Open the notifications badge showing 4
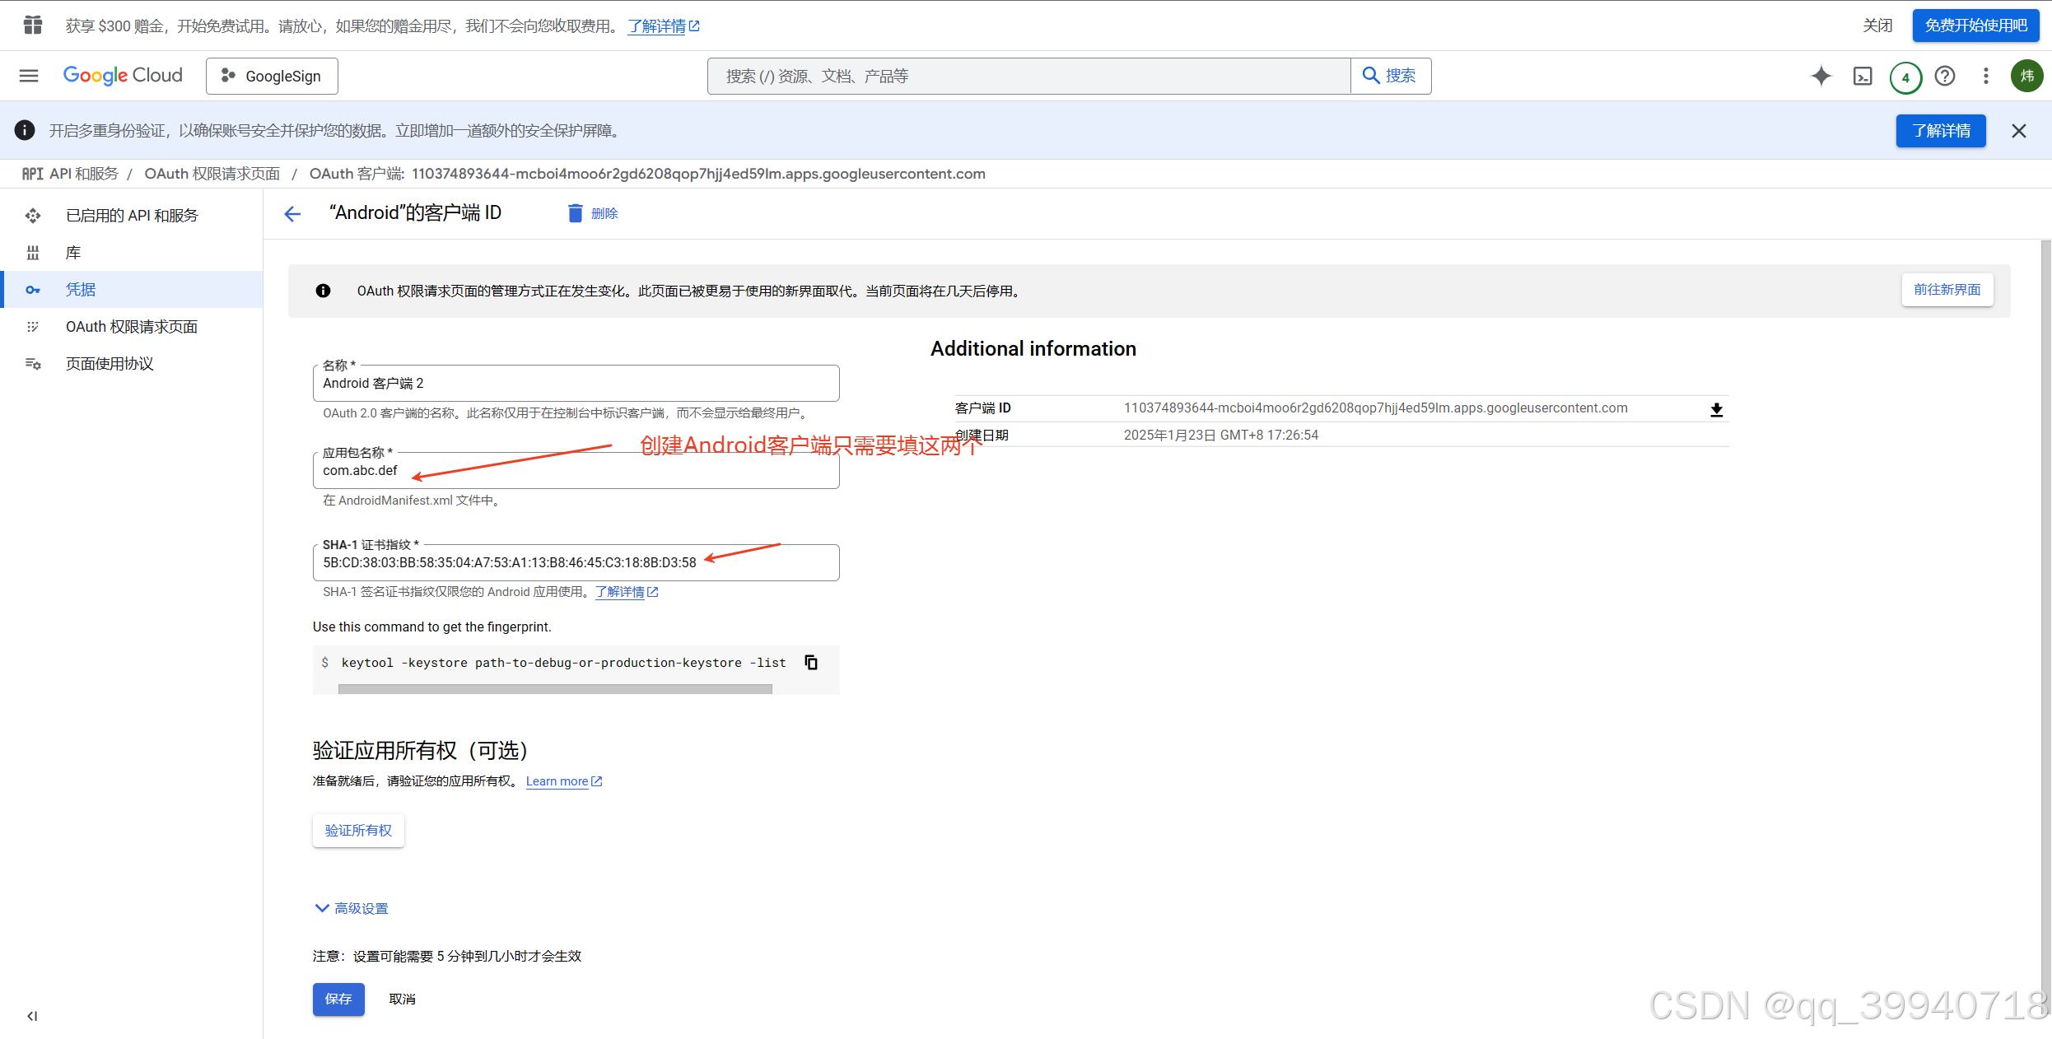The height and width of the screenshot is (1039, 2052). point(1905,77)
